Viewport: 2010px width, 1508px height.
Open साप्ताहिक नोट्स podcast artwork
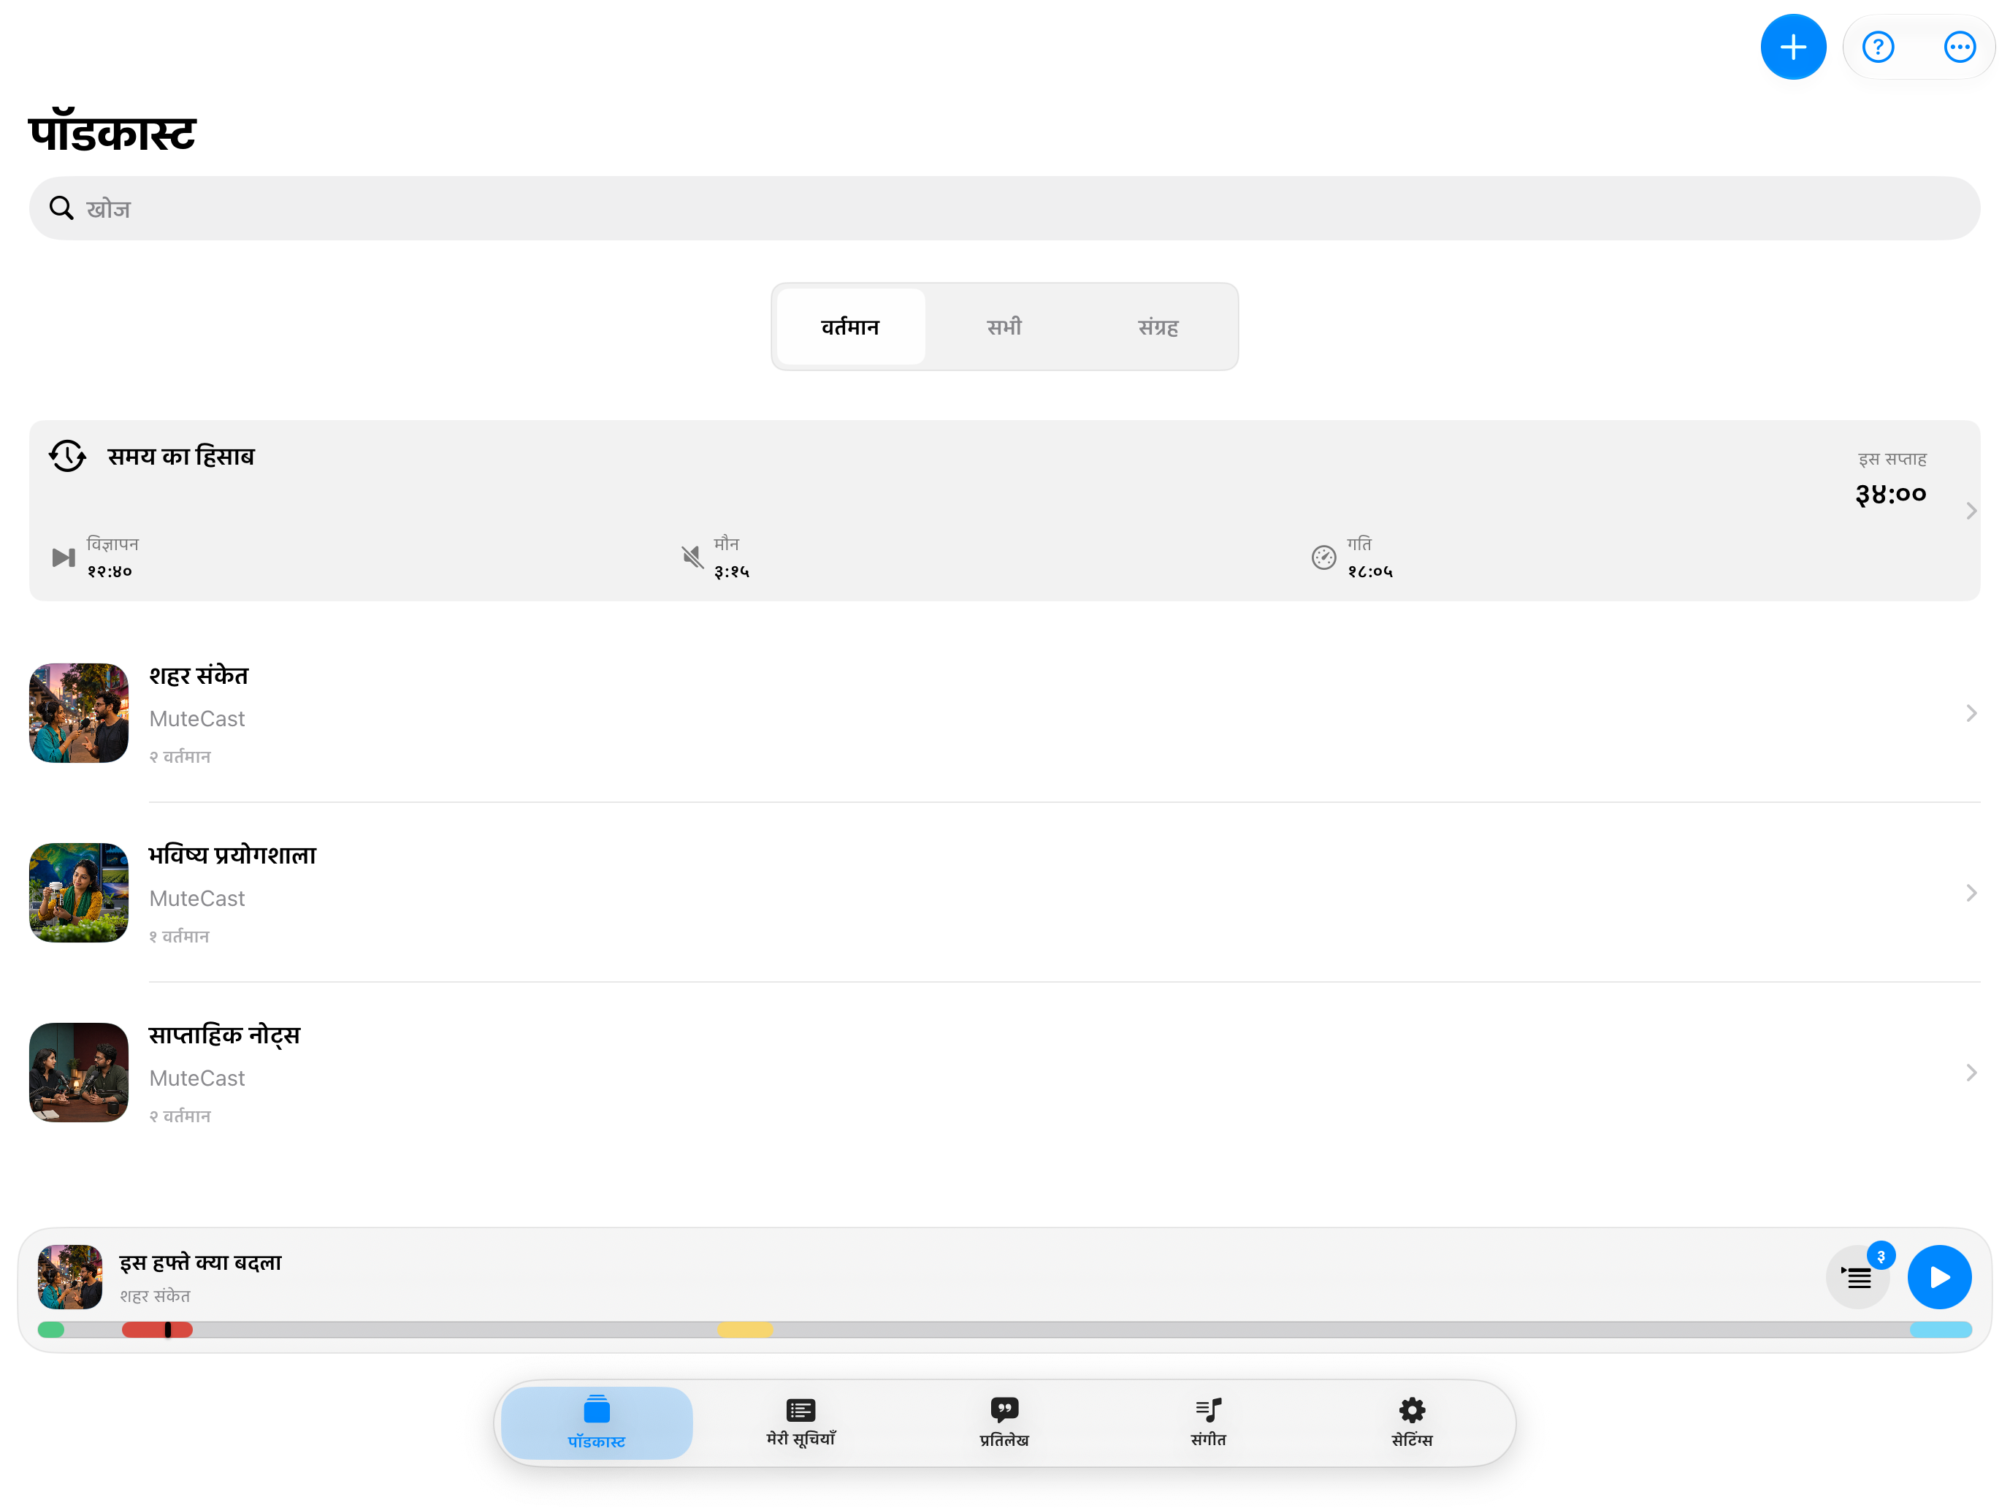pyautogui.click(x=79, y=1073)
